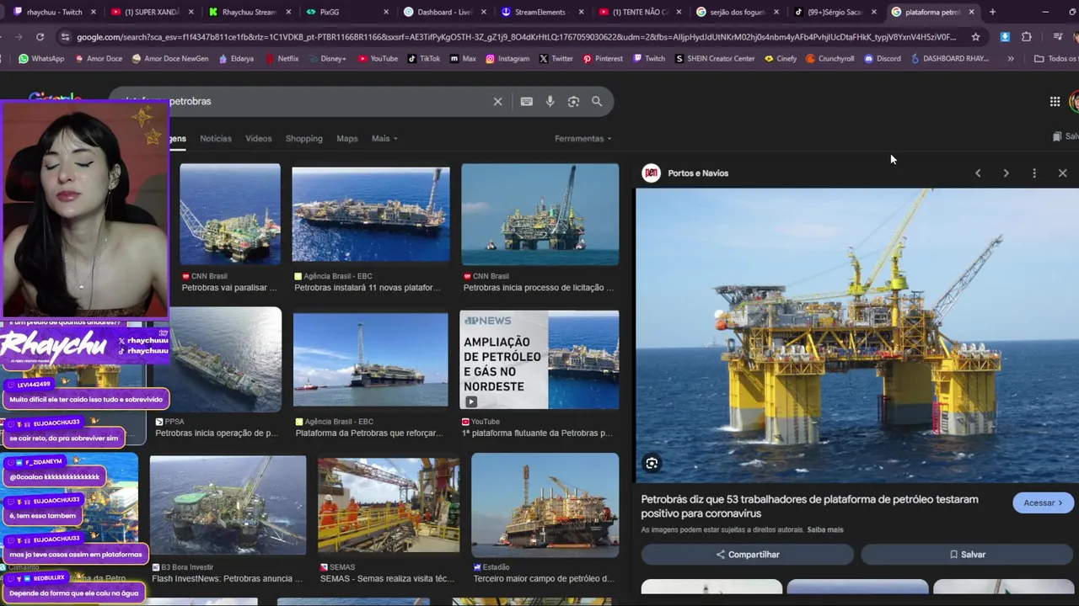Close the image preview panel
The width and height of the screenshot is (1079, 606).
pyautogui.click(x=1062, y=173)
